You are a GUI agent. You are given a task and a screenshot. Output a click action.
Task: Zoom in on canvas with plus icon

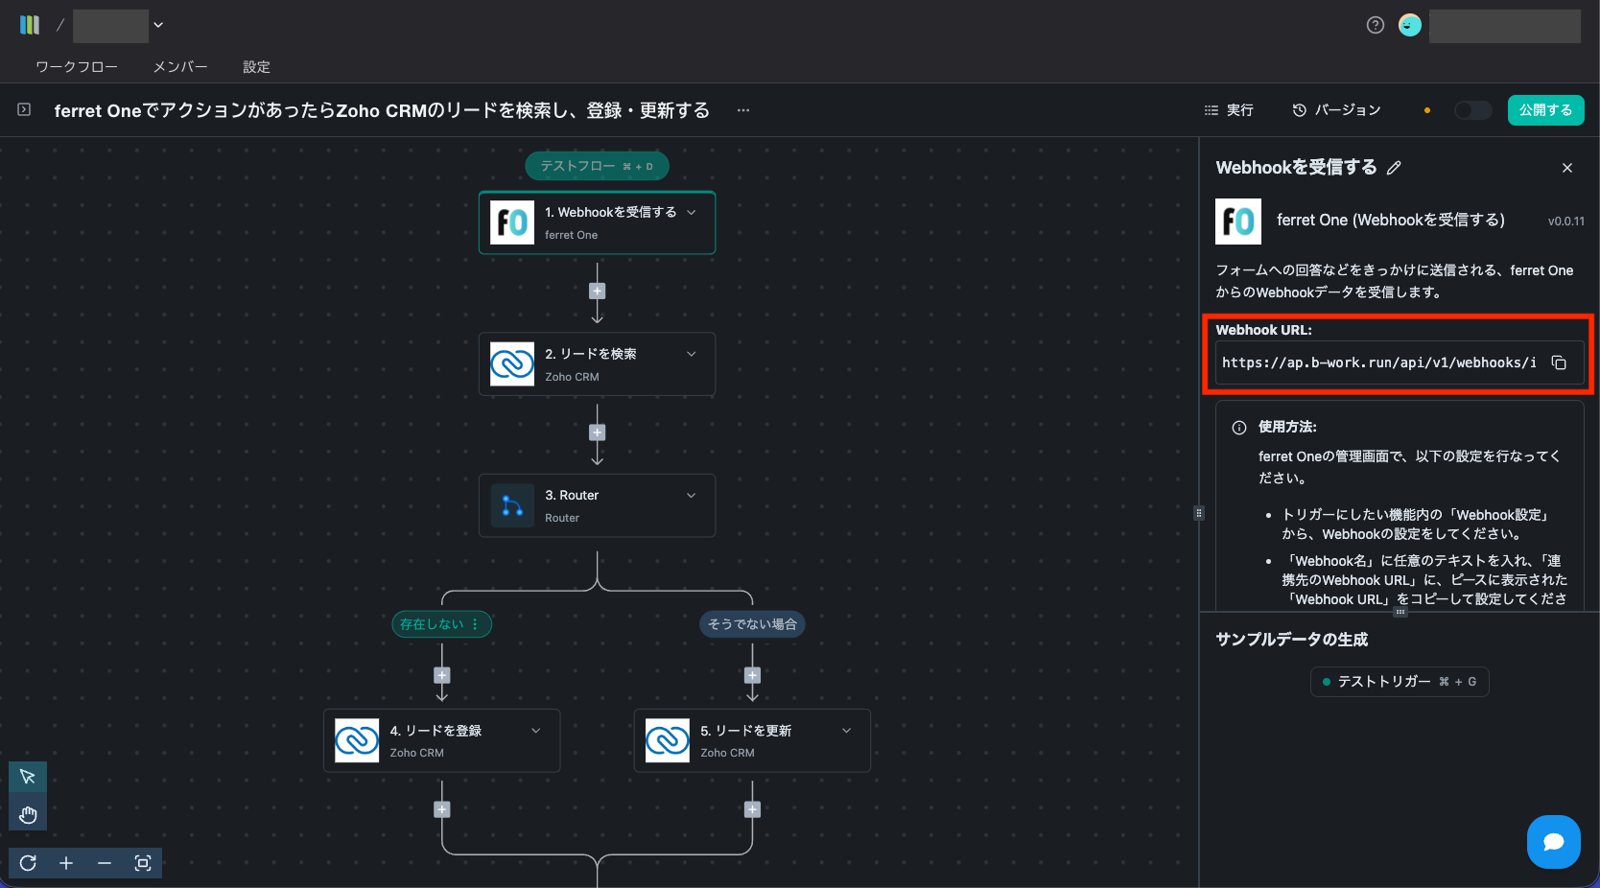click(x=66, y=863)
